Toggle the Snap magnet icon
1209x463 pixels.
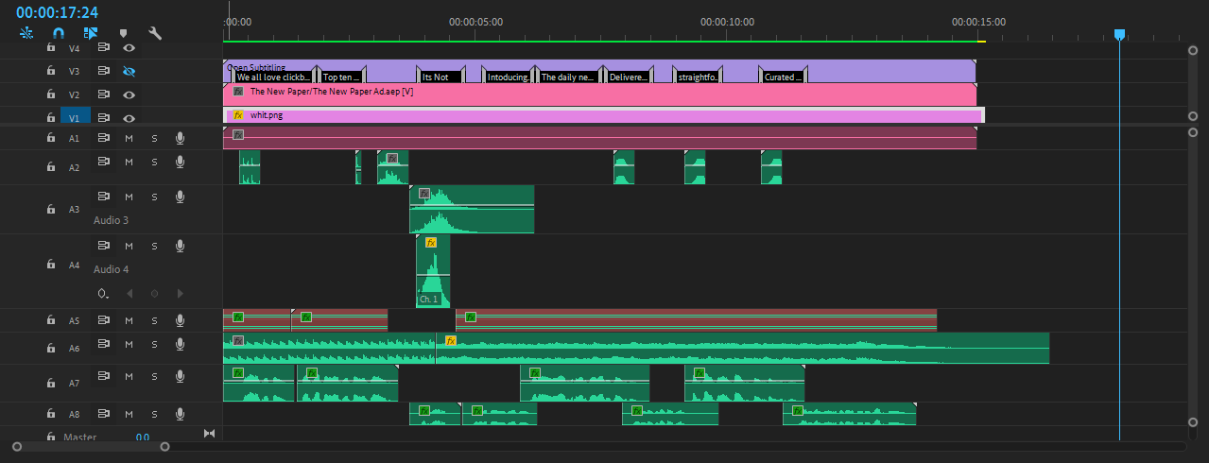pyautogui.click(x=58, y=33)
